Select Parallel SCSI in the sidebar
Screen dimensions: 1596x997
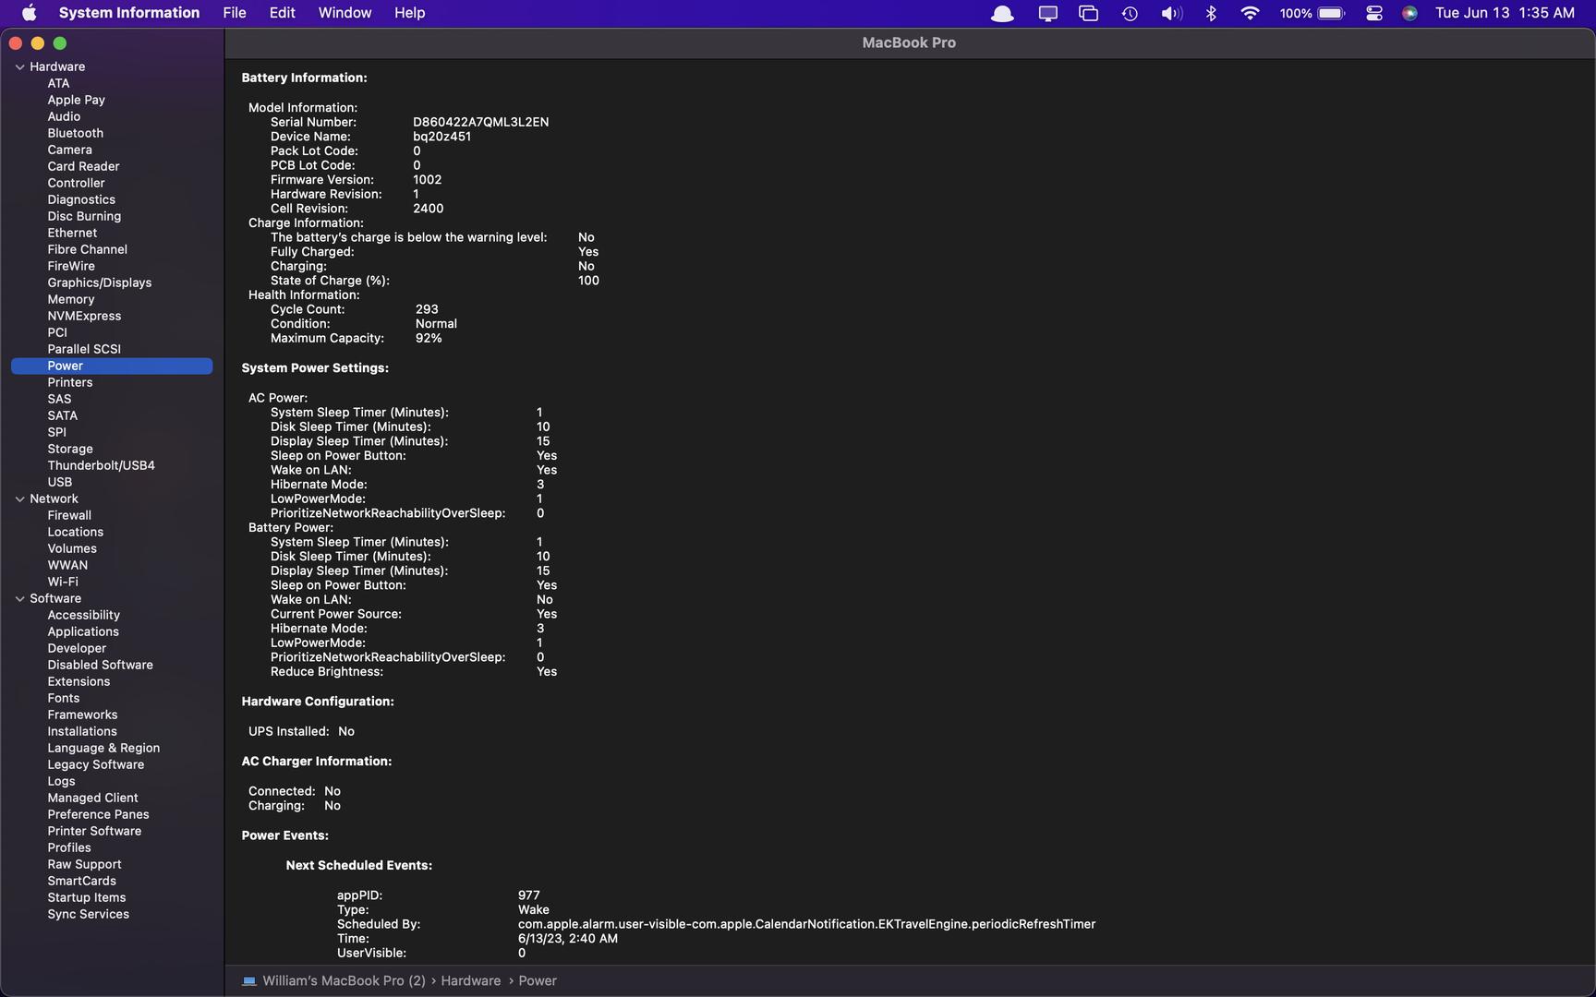[x=84, y=349]
